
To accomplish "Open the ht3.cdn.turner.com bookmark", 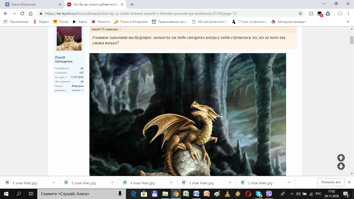I will pyautogui.click(x=210, y=22).
